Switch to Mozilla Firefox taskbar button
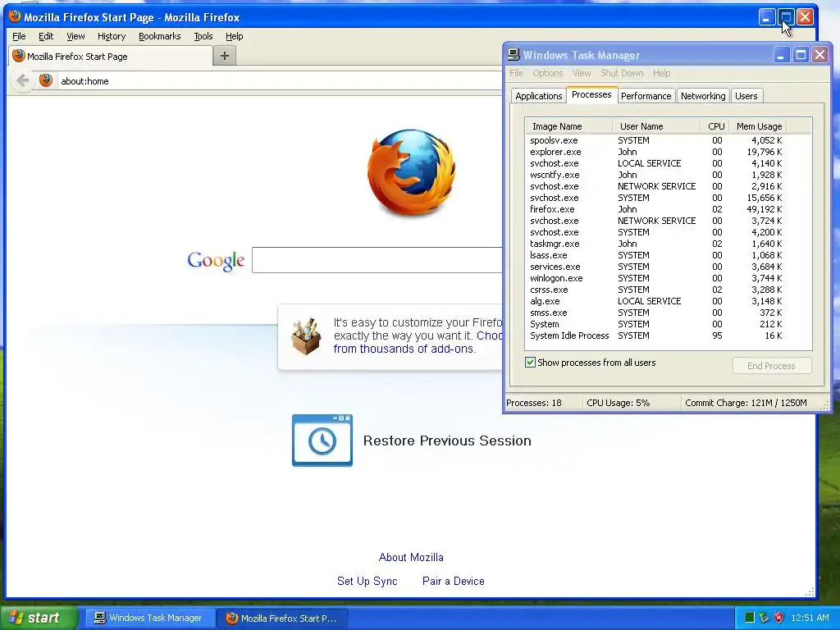 pos(282,619)
